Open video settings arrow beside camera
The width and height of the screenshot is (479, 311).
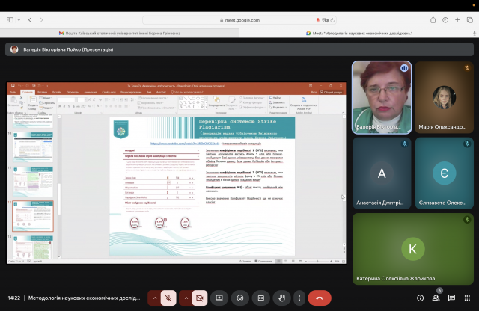point(186,298)
